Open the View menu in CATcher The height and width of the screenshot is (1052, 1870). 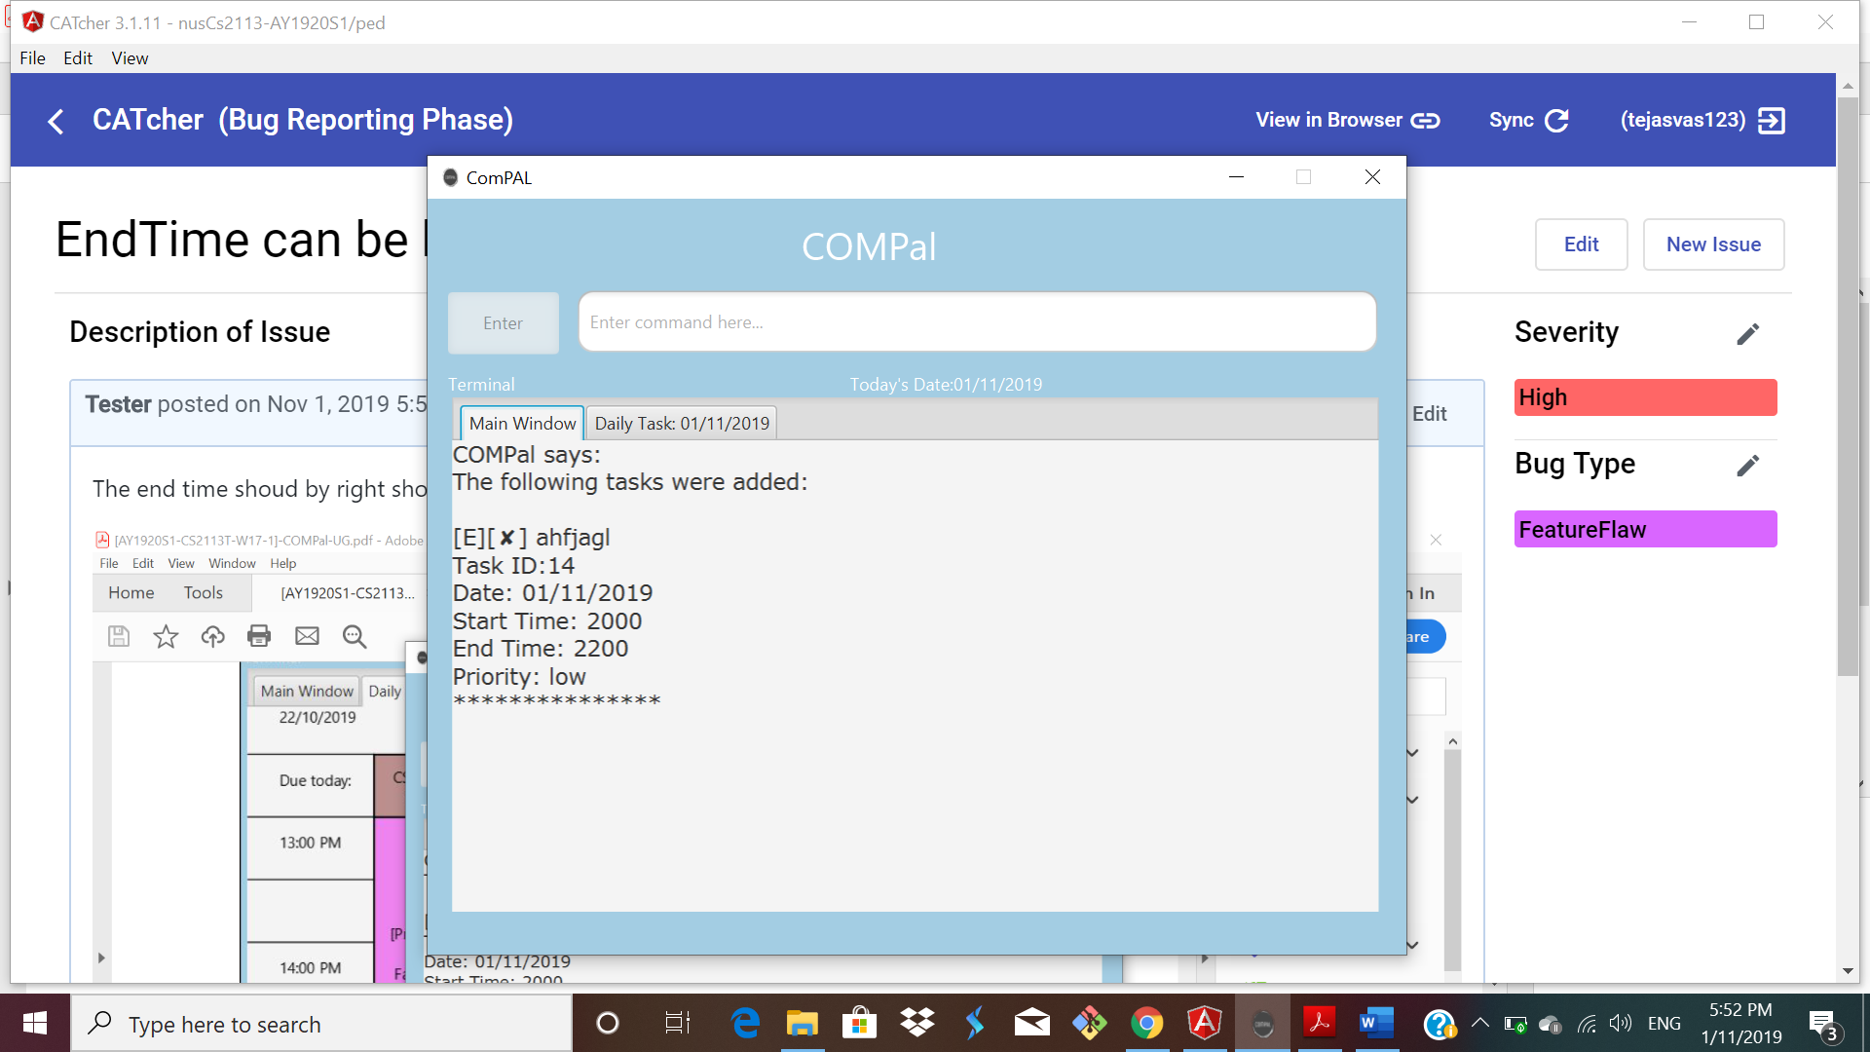(130, 58)
